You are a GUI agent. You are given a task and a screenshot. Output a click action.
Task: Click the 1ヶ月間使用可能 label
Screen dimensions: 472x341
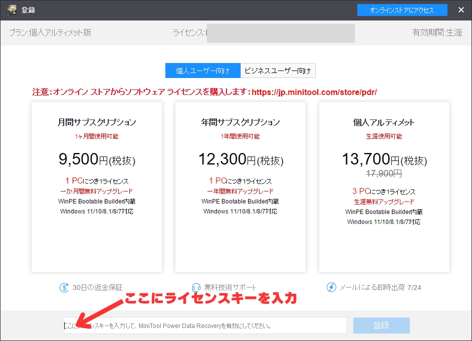(97, 136)
